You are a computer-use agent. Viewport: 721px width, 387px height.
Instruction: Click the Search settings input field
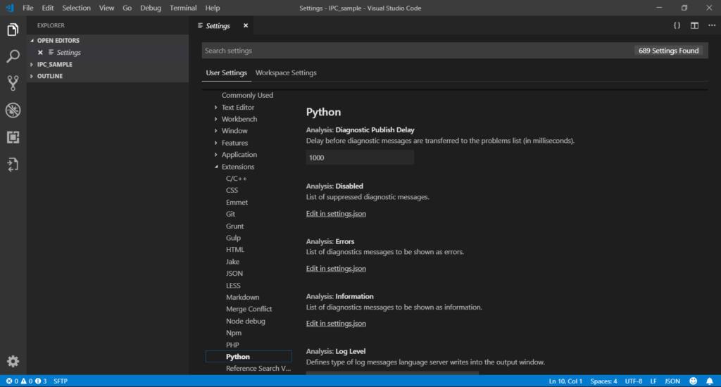pyautogui.click(x=416, y=51)
